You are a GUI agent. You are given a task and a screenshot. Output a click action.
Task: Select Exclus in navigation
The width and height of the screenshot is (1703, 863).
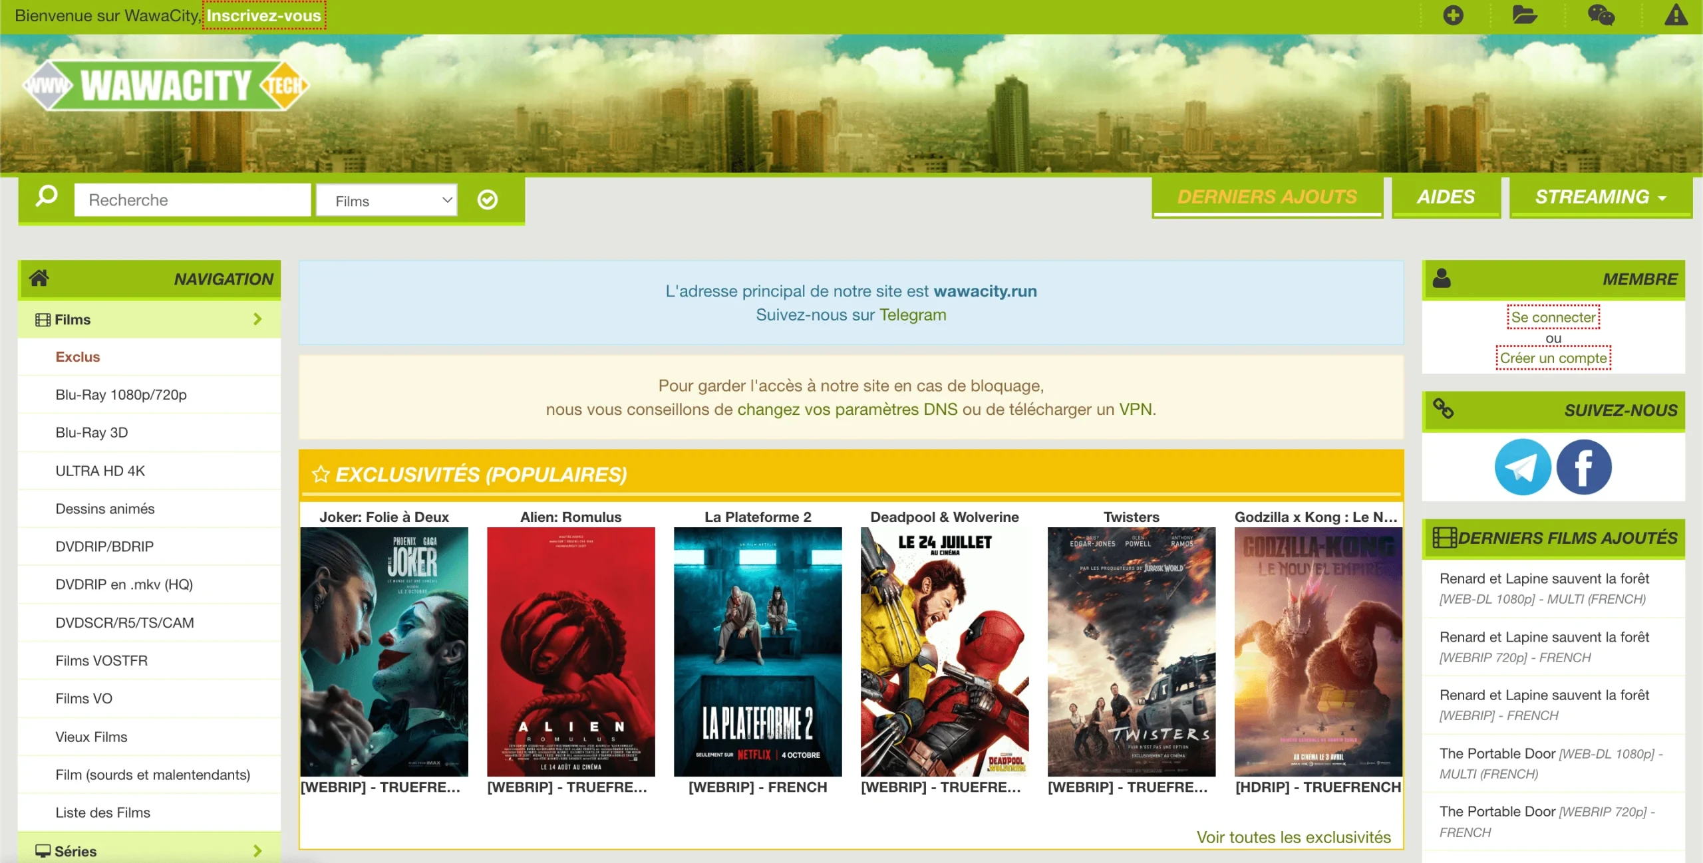(x=78, y=357)
